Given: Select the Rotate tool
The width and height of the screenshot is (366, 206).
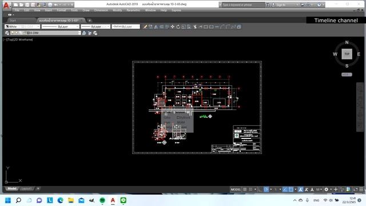Looking at the screenshot, I should (178, 27).
